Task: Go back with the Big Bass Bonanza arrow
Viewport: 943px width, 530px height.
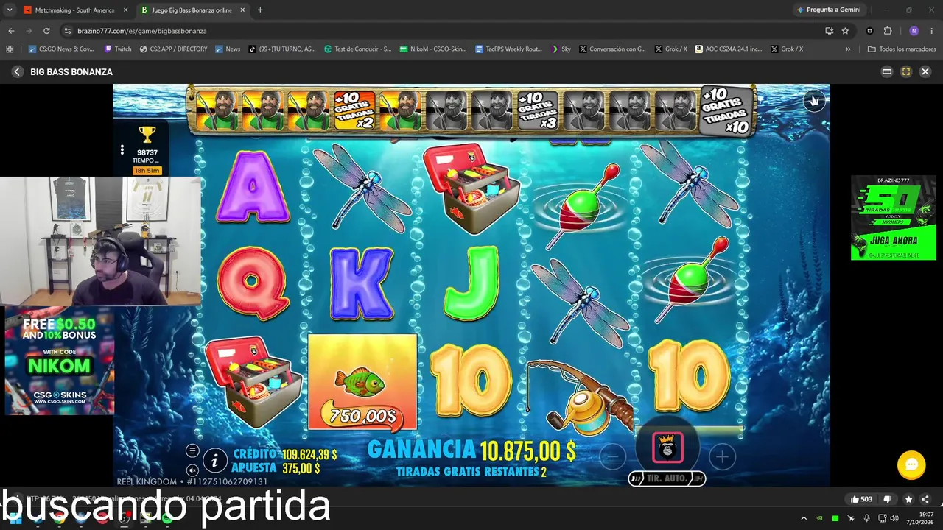Action: coord(17,72)
